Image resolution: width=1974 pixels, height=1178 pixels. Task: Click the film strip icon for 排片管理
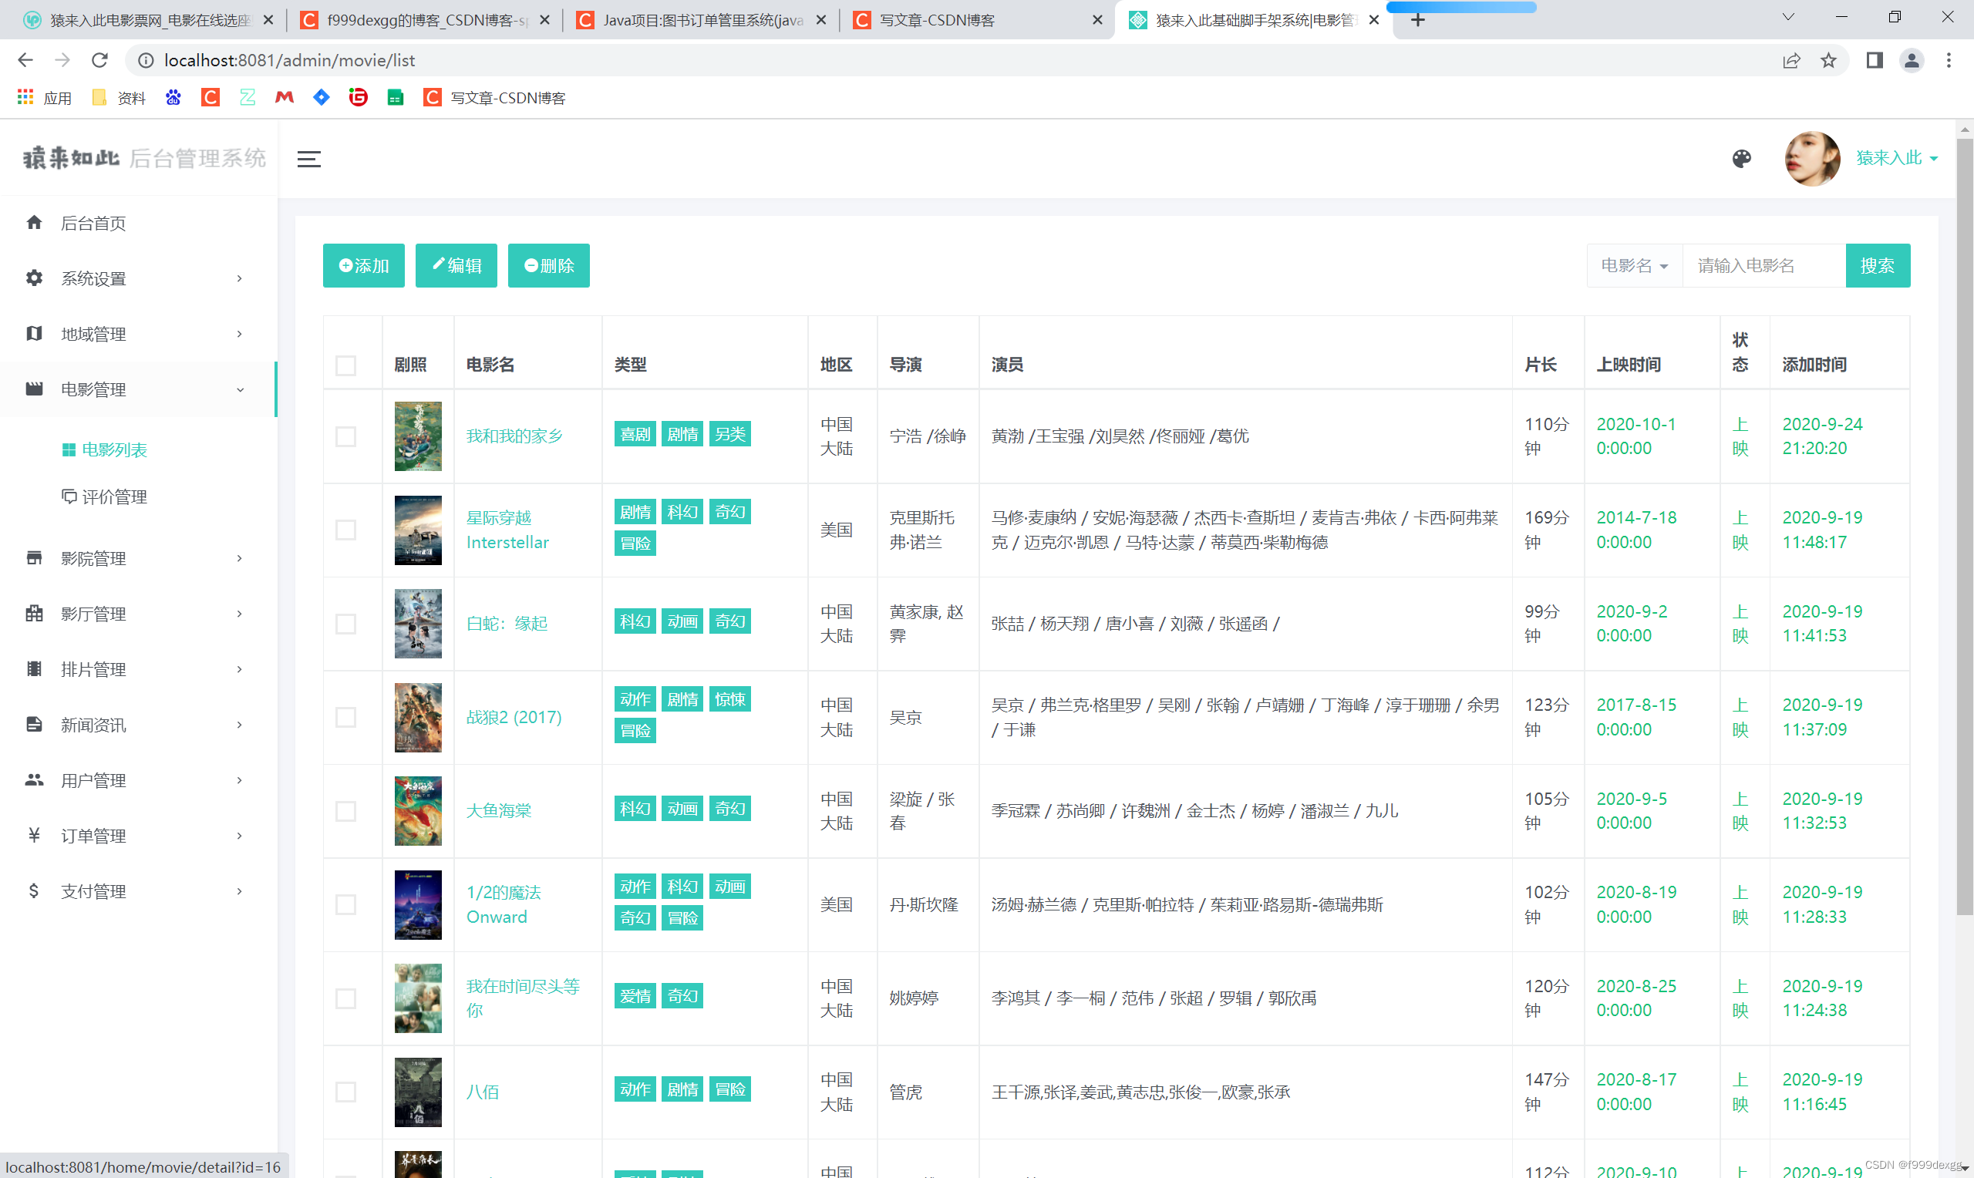(34, 669)
